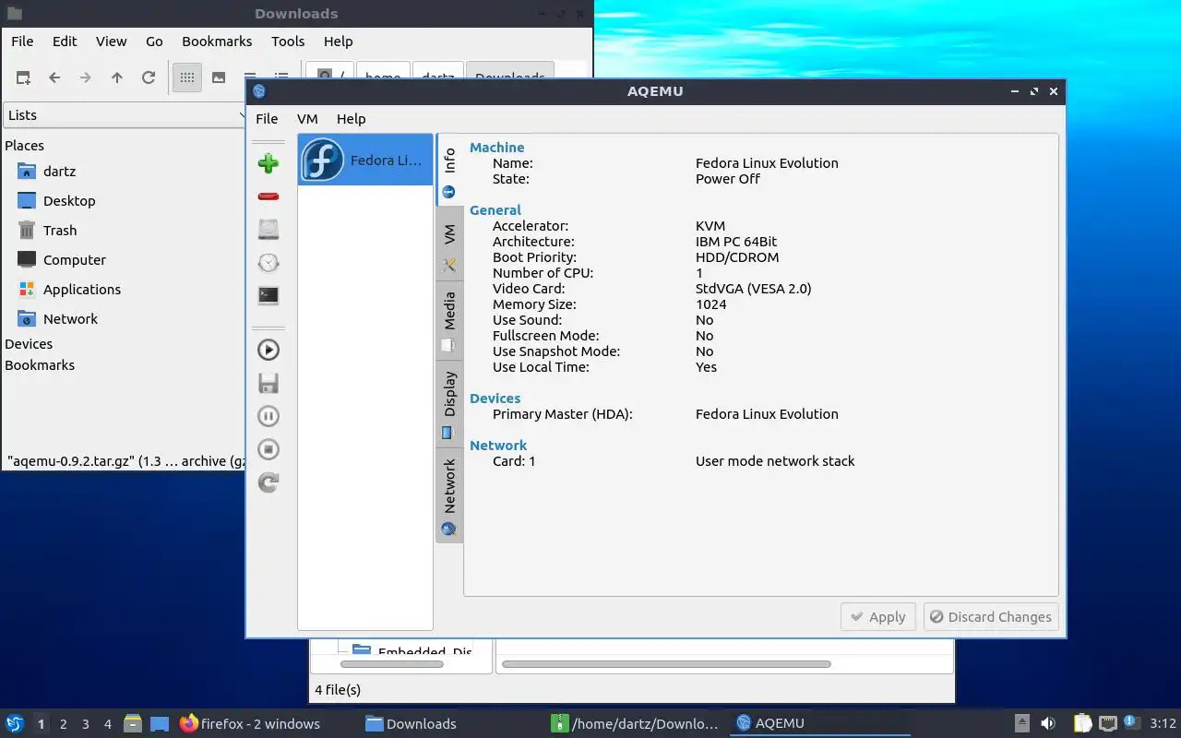This screenshot has height=738, width=1181.
Task: Open Tools menu in Downloads window
Action: pyautogui.click(x=288, y=41)
